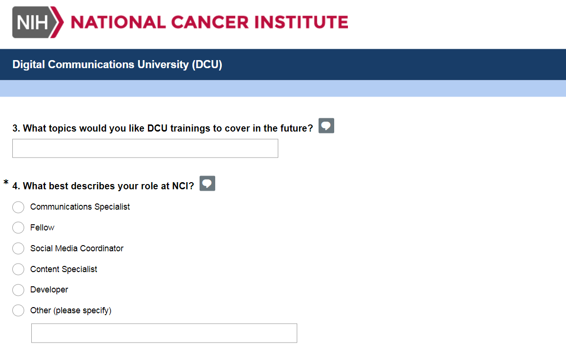
Task: Click the Communications Specialist label text
Action: pos(80,207)
